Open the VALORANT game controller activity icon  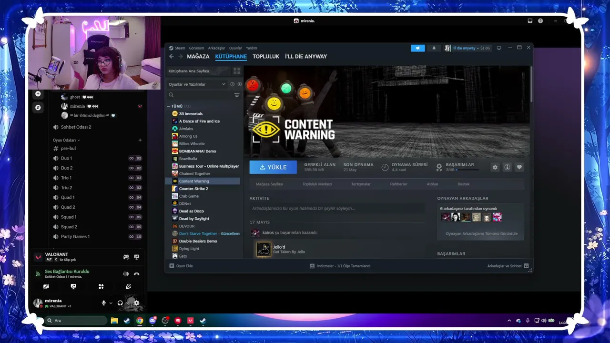pyautogui.click(x=126, y=257)
